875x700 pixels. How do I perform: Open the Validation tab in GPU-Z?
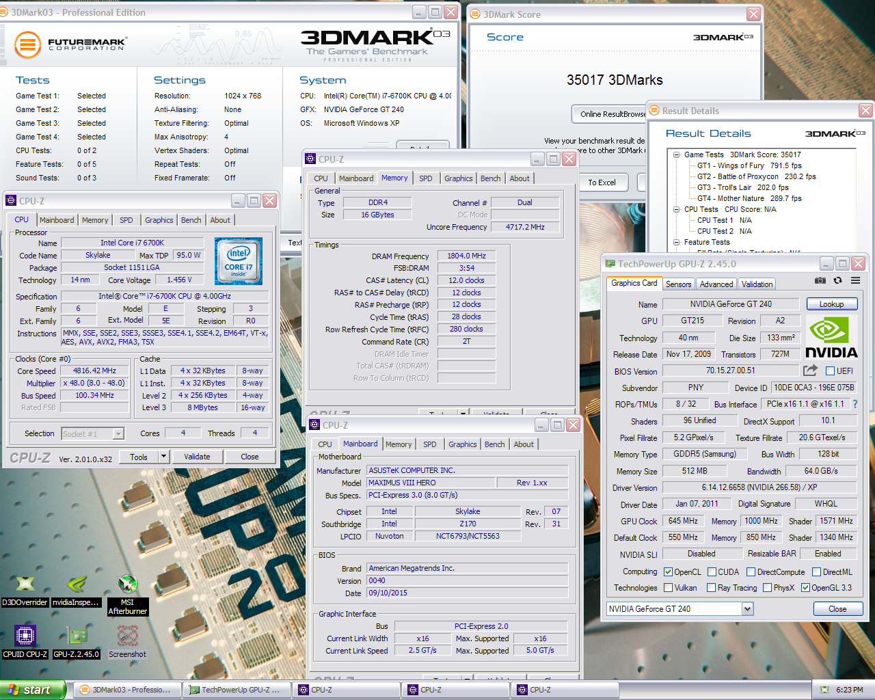point(757,284)
